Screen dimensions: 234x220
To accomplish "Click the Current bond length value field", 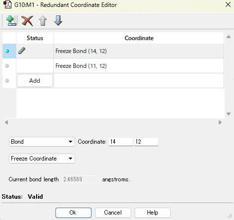I will 81,179.
